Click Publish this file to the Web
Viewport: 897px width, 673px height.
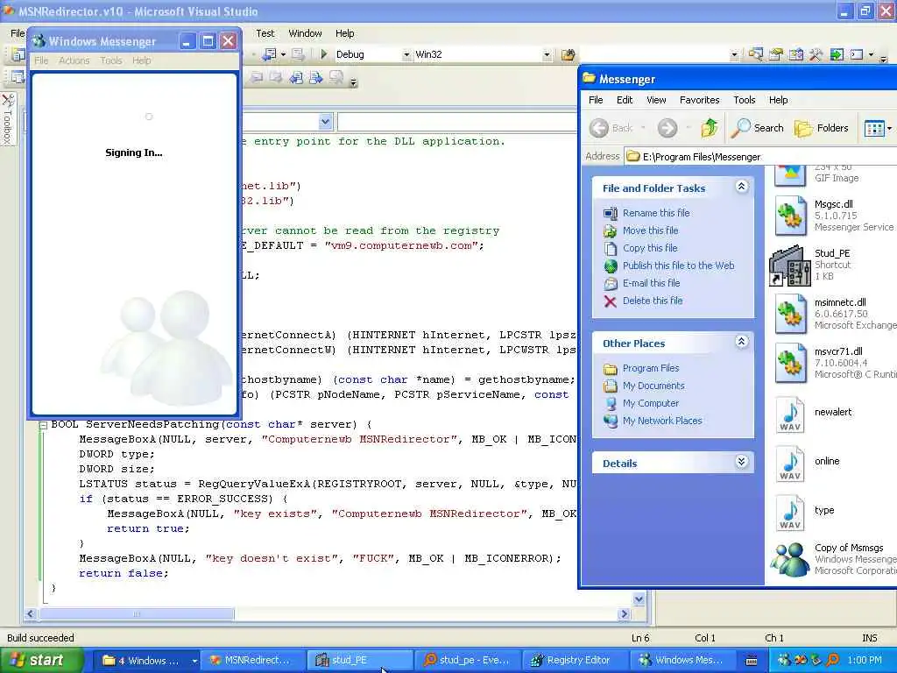pyautogui.click(x=679, y=266)
